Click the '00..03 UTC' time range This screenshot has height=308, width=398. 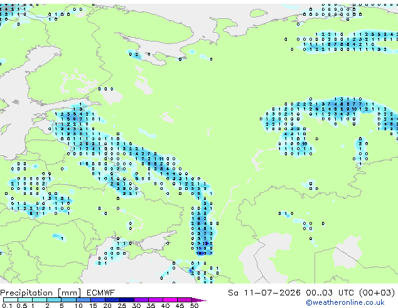(330, 293)
